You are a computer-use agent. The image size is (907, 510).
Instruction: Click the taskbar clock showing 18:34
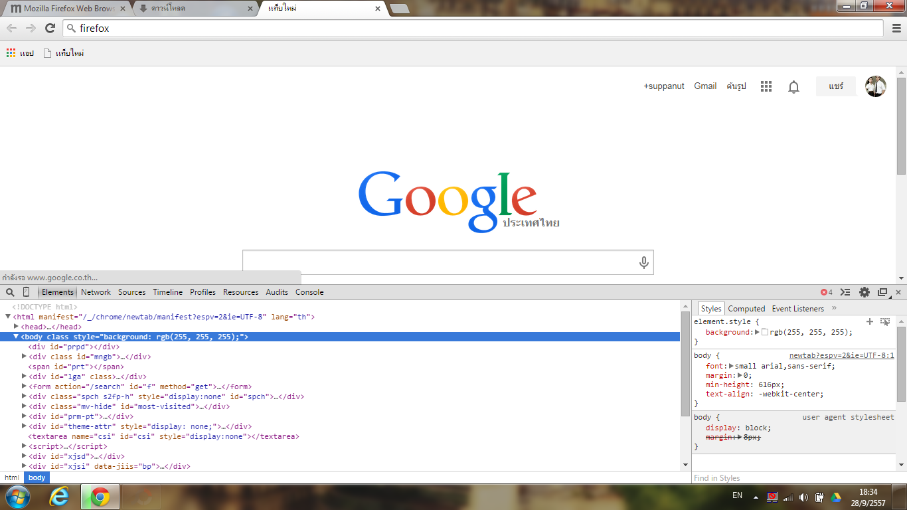(868, 497)
